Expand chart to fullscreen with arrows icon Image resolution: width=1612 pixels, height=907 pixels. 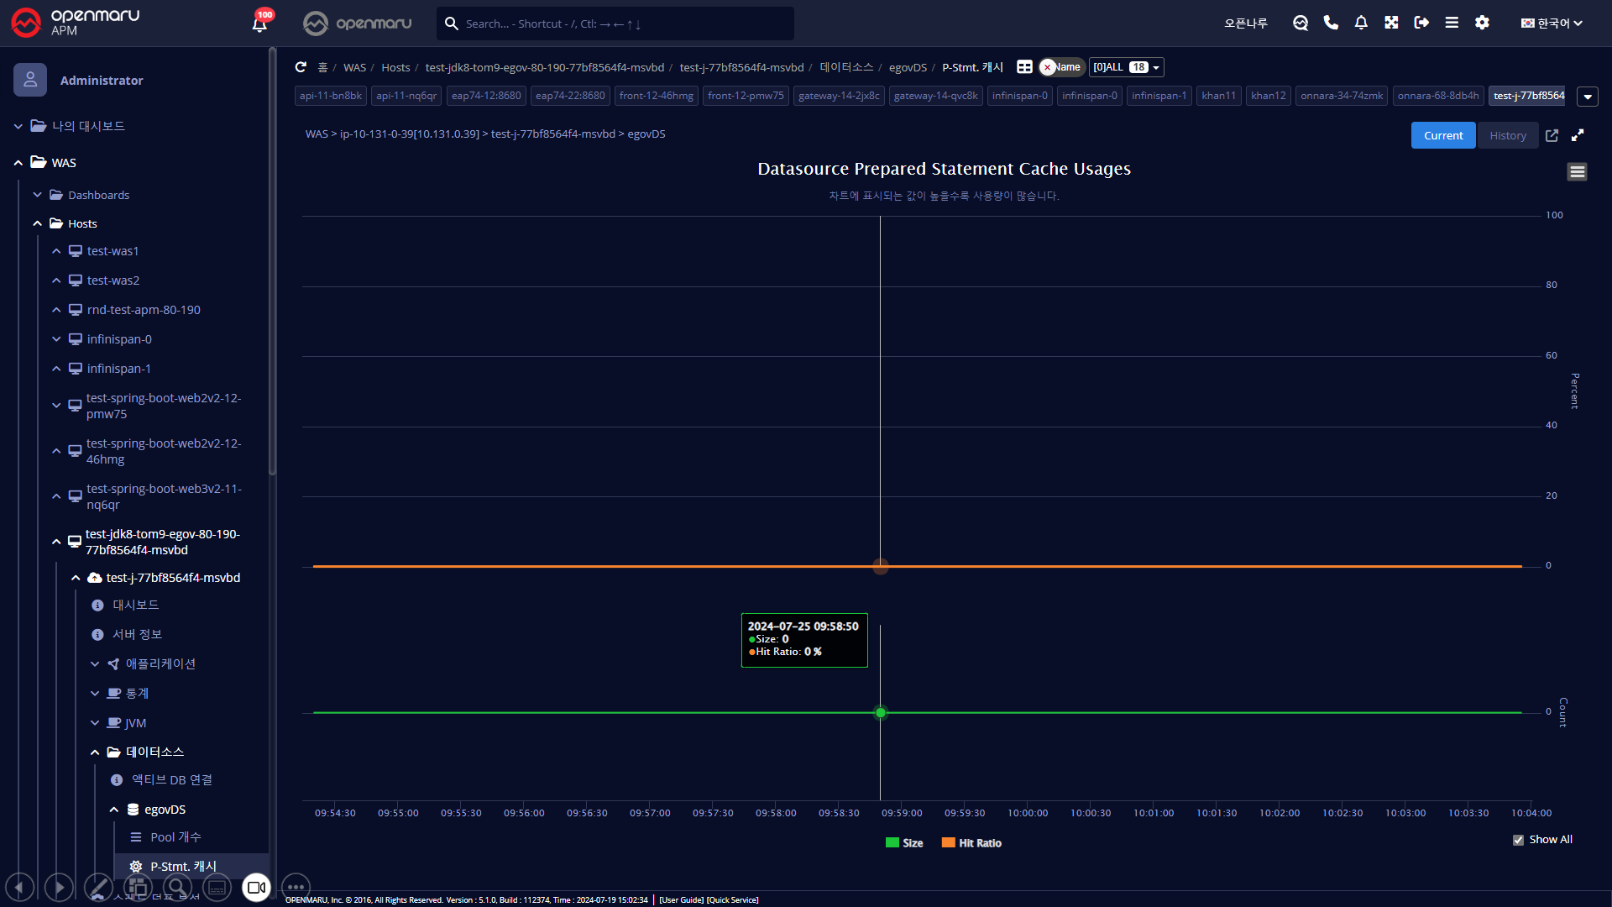tap(1578, 135)
